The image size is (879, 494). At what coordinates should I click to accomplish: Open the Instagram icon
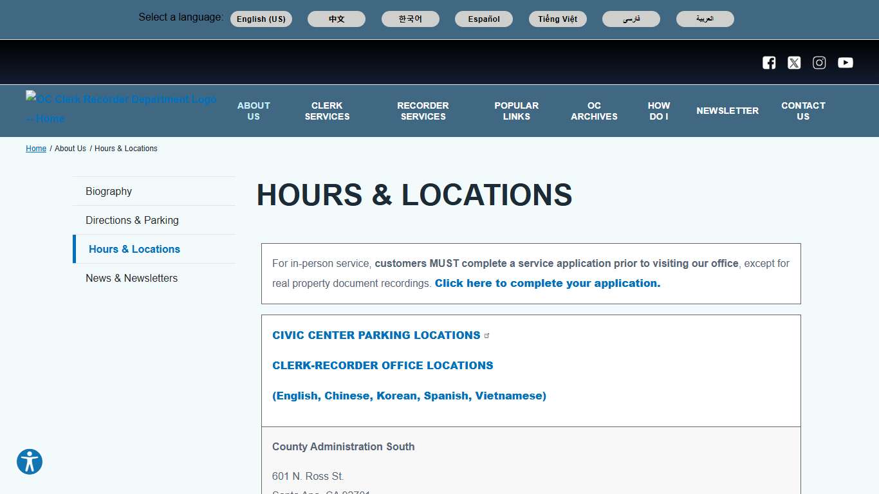click(819, 62)
